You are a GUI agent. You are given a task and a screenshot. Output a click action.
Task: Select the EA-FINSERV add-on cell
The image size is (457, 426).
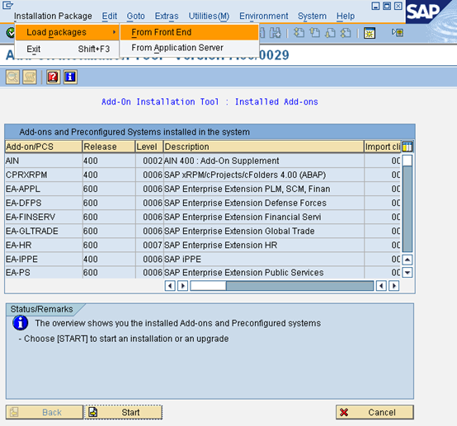click(x=44, y=217)
